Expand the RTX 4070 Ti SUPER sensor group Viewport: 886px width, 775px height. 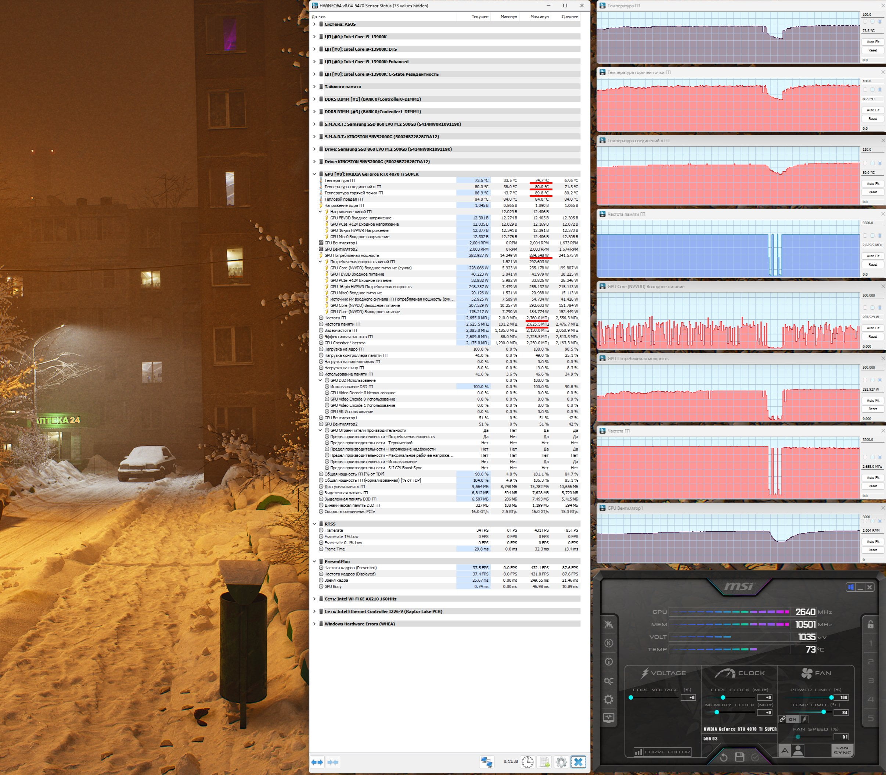[x=315, y=174]
